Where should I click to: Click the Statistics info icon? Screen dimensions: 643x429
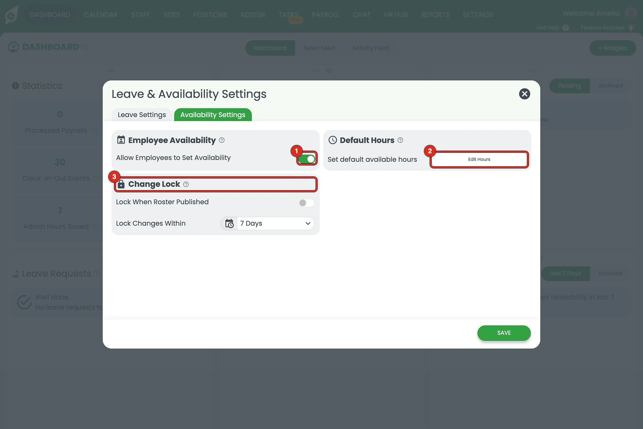point(15,86)
